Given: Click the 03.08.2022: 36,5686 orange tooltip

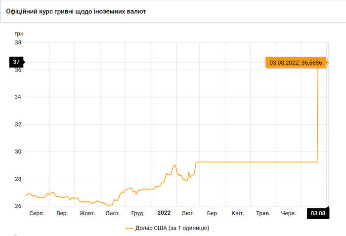Looking at the screenshot, I should coord(295,63).
